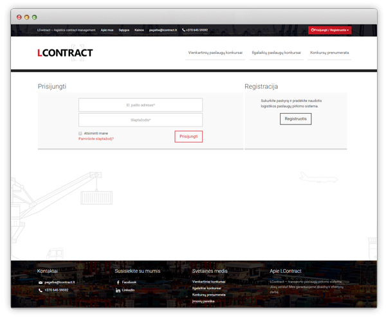Open the Facebook link in footer
The image size is (386, 321).
[x=129, y=282]
